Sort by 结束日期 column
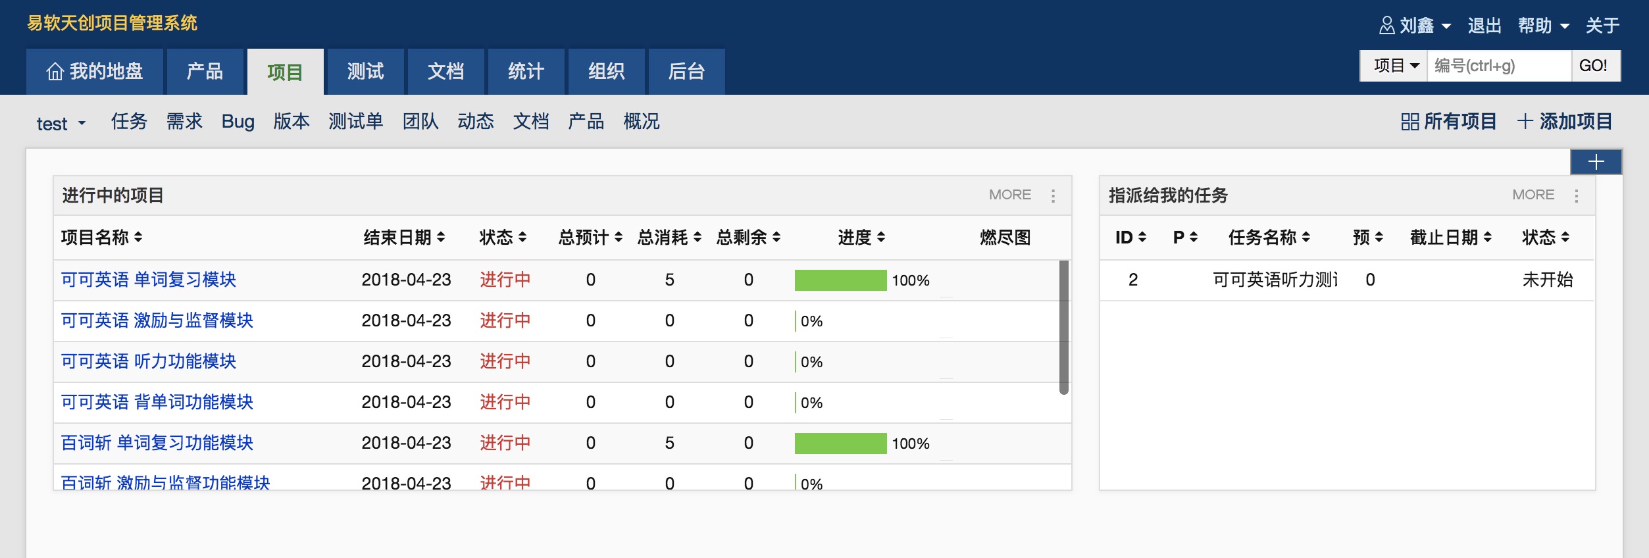This screenshot has height=558, width=1649. pyautogui.click(x=405, y=238)
